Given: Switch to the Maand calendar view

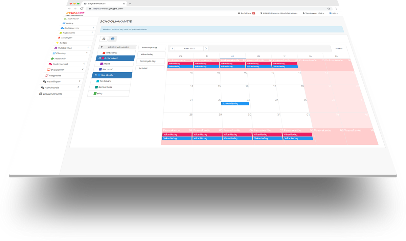Looking at the screenshot, I should [339, 48].
